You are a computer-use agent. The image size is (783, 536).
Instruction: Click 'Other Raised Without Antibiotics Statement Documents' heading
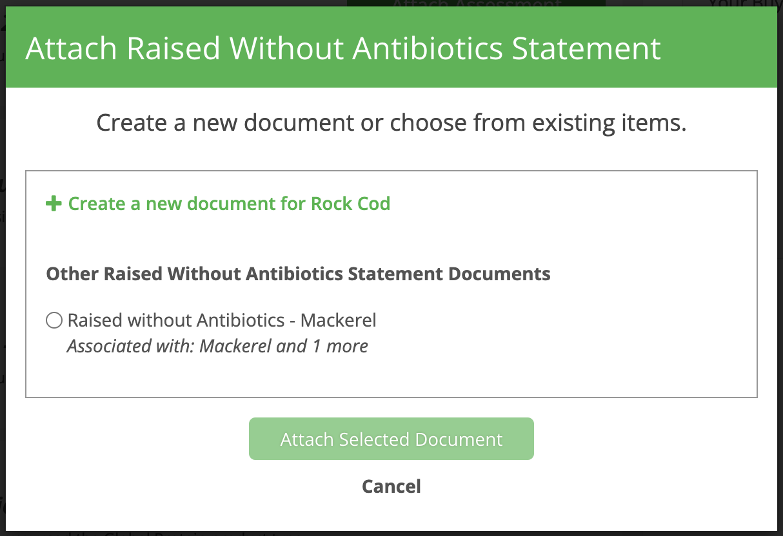[298, 274]
